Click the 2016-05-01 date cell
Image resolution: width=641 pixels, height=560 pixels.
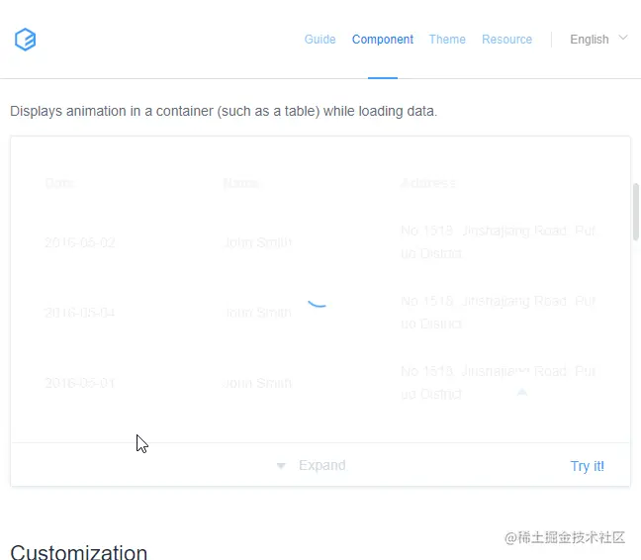click(x=80, y=383)
